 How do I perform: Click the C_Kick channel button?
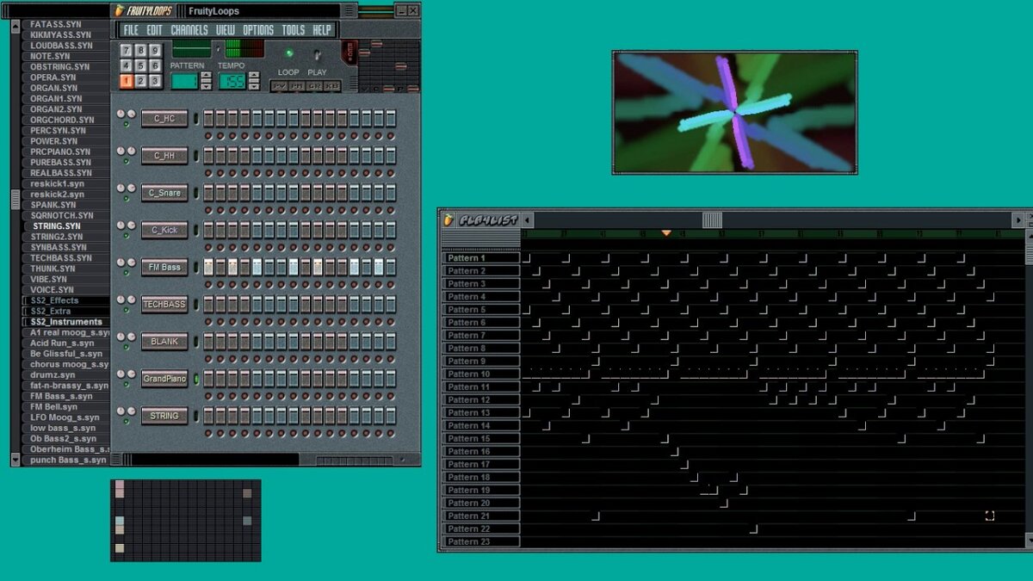[x=164, y=230]
